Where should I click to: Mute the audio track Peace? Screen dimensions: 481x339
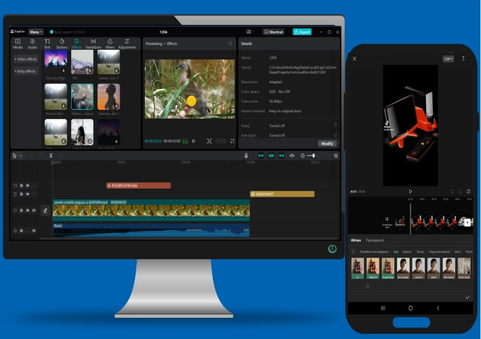point(34,231)
